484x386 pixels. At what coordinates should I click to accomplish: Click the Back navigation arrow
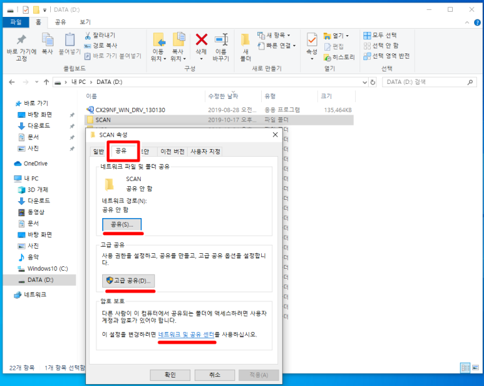point(12,82)
